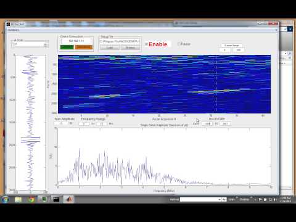Image resolution: width=296 pixels, height=222 pixels.
Task: Toggle the Enable checkbox
Action: click(146, 44)
